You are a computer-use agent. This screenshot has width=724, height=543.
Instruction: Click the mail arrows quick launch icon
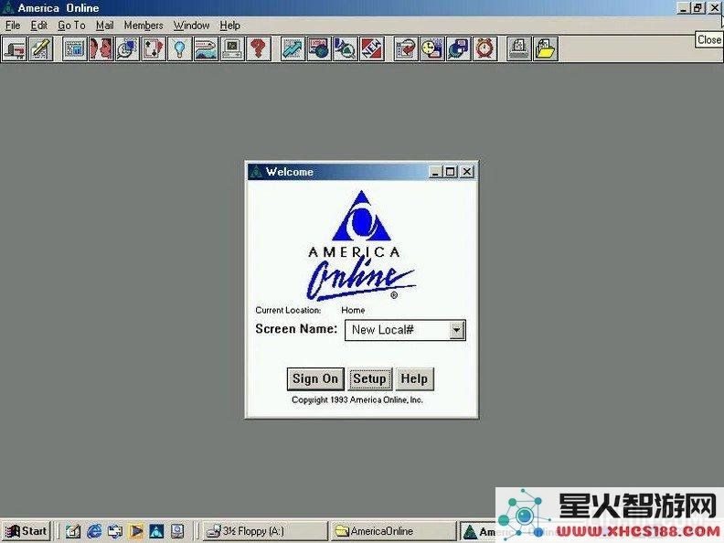(115, 531)
